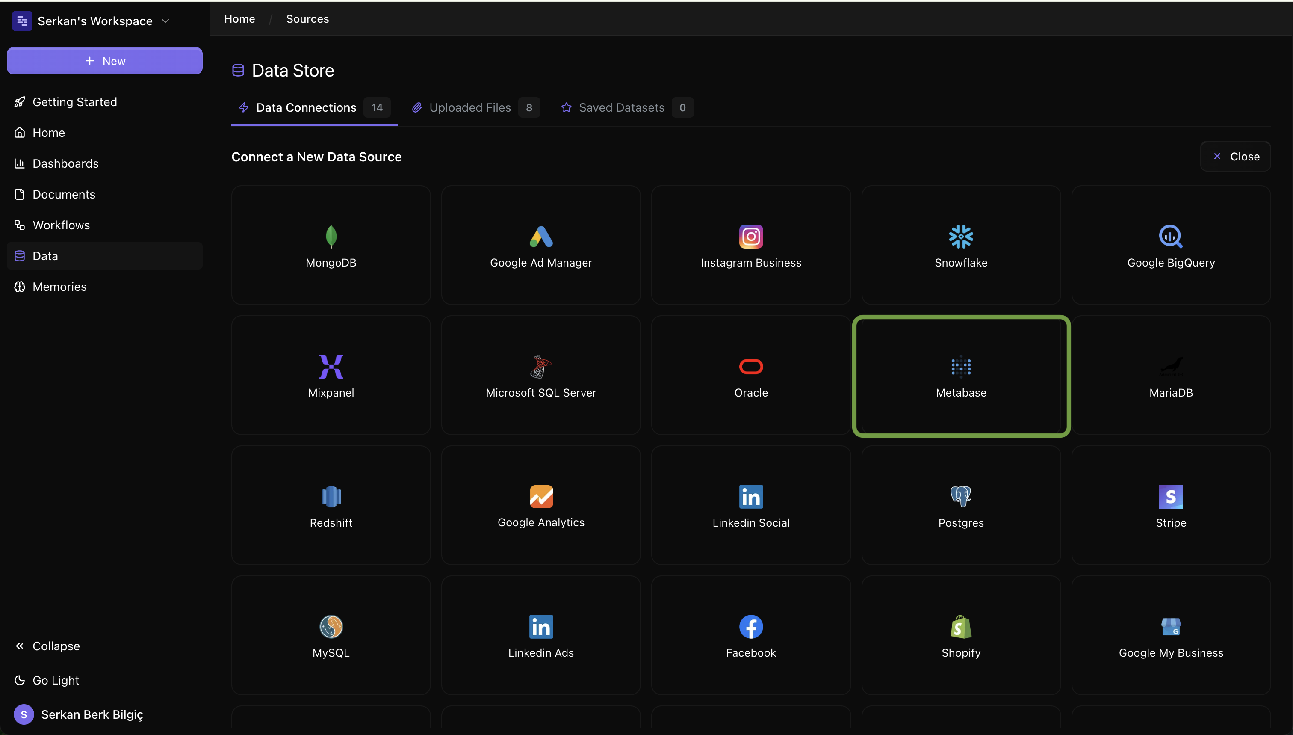Choose the Postgres elephant icon
Viewport: 1293px width, 735px height.
pos(960,497)
